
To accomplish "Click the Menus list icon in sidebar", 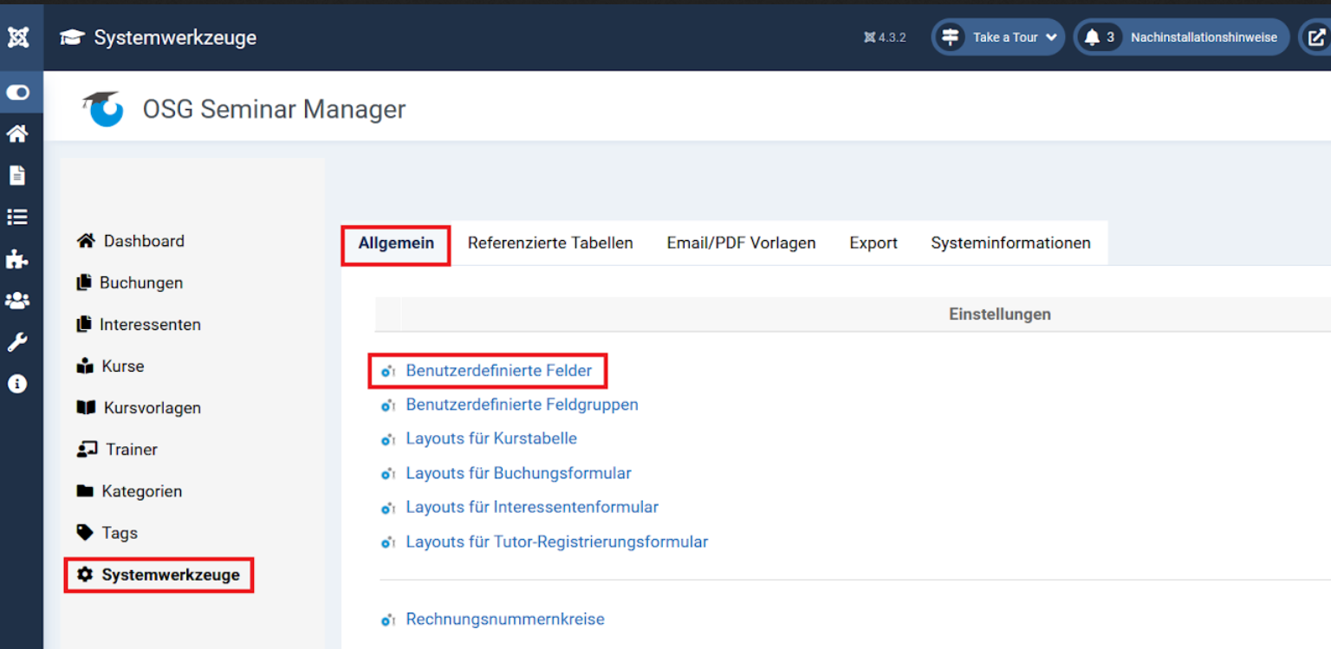I will [17, 217].
